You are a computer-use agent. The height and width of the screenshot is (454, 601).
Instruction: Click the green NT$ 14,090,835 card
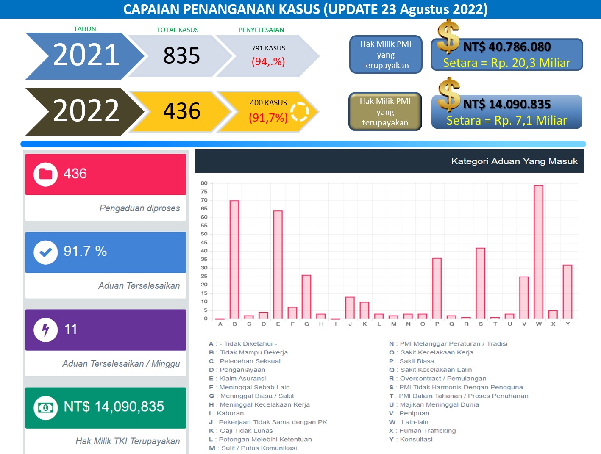click(106, 421)
